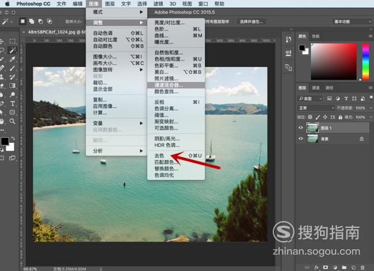Hide 背景 layer visibility eye
Screen dimensions: 374x271
tap(301, 138)
